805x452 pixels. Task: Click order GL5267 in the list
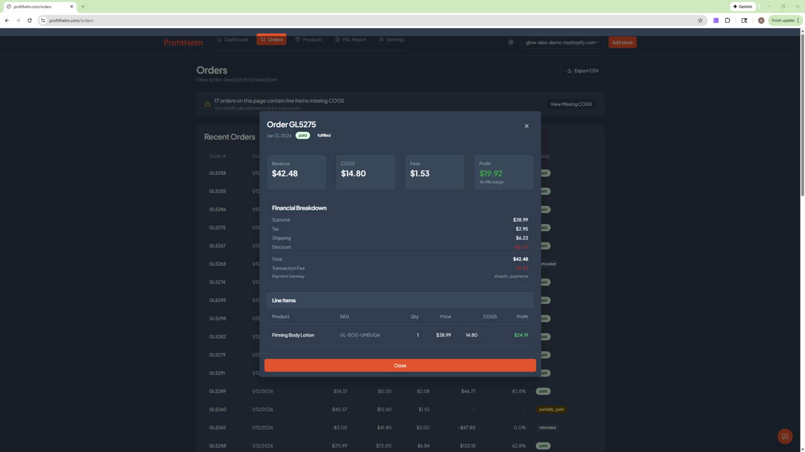click(x=217, y=246)
